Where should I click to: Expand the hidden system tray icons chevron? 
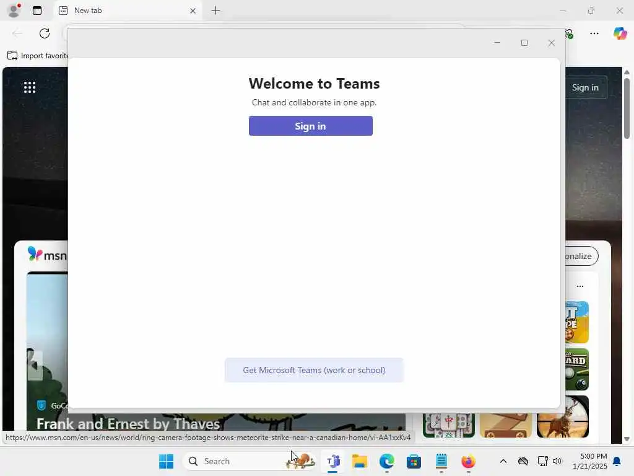coord(503,461)
